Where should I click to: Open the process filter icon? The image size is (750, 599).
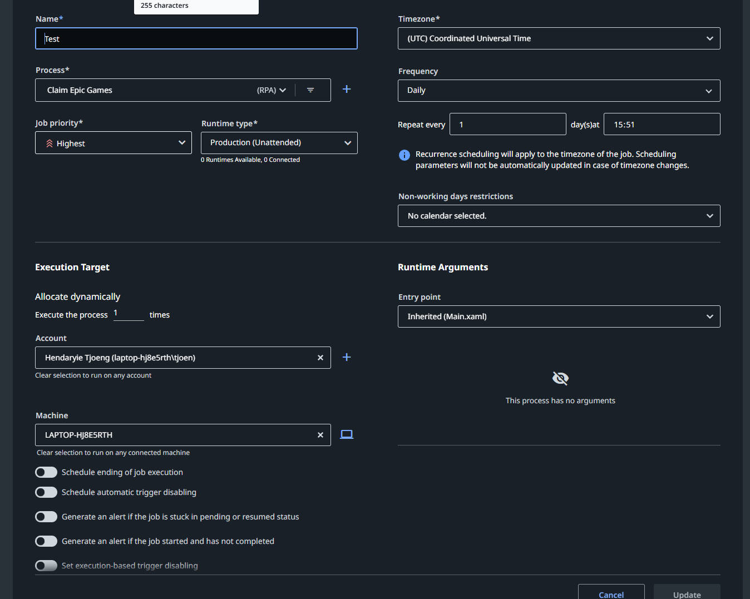(310, 90)
